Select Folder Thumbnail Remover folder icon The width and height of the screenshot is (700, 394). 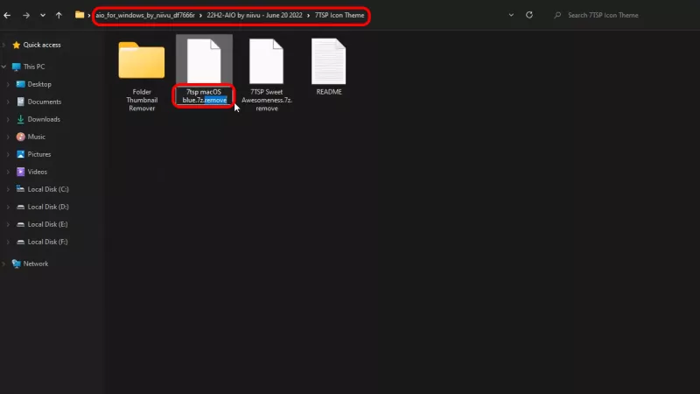click(x=142, y=60)
